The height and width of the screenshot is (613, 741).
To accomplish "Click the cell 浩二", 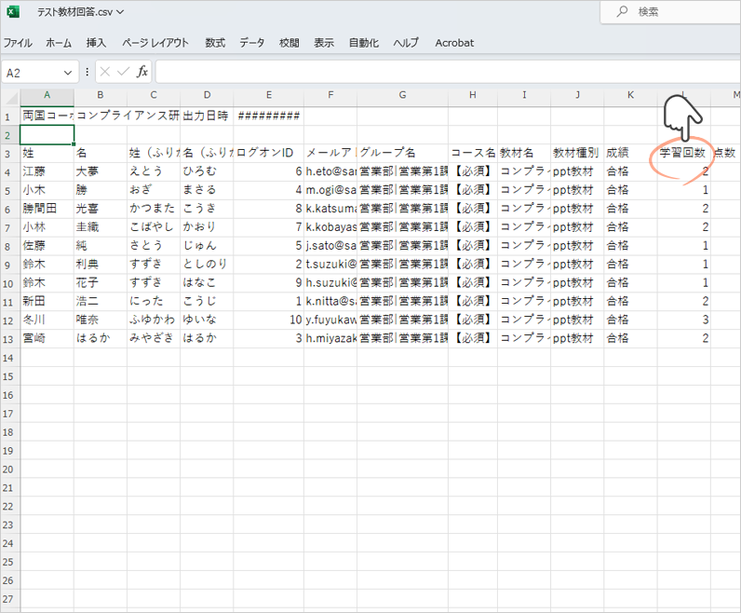I will pyautogui.click(x=101, y=302).
